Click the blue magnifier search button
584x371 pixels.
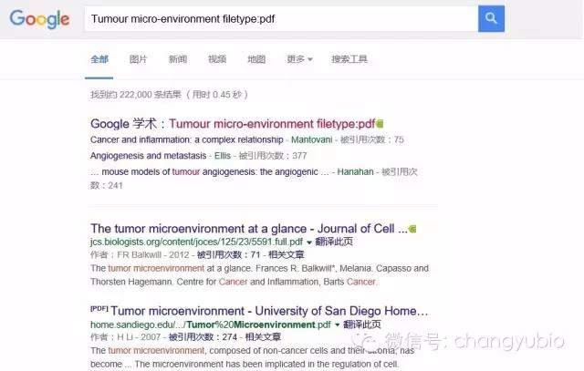coord(491,18)
